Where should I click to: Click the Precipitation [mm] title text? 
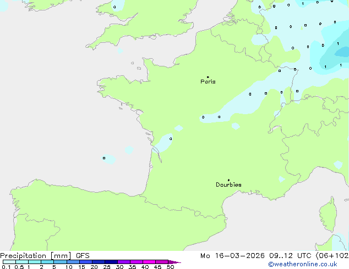[35, 256]
